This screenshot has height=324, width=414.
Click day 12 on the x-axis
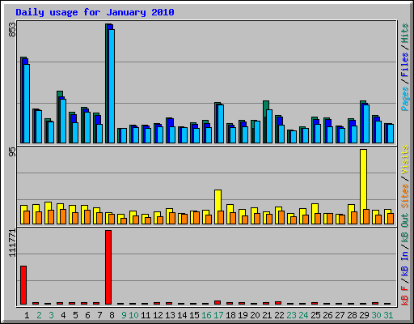click(x=158, y=315)
